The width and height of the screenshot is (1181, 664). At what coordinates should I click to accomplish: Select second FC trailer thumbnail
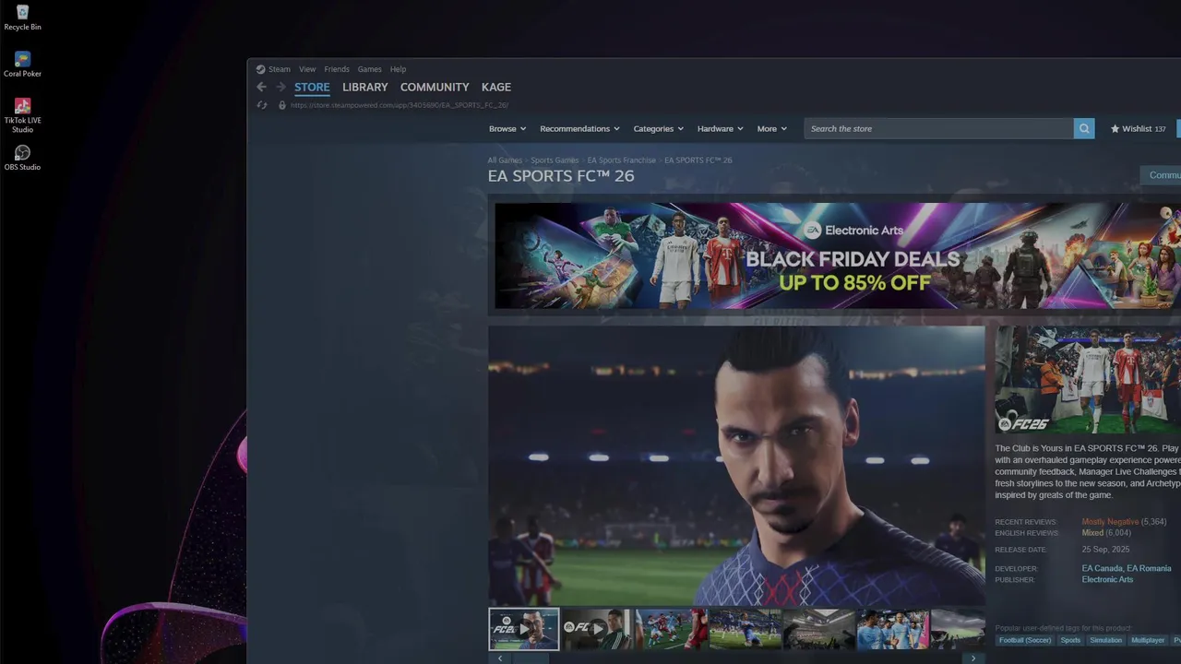[598, 629]
